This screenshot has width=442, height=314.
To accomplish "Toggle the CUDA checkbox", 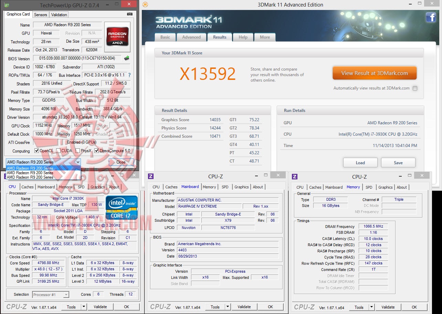I will point(59,151).
